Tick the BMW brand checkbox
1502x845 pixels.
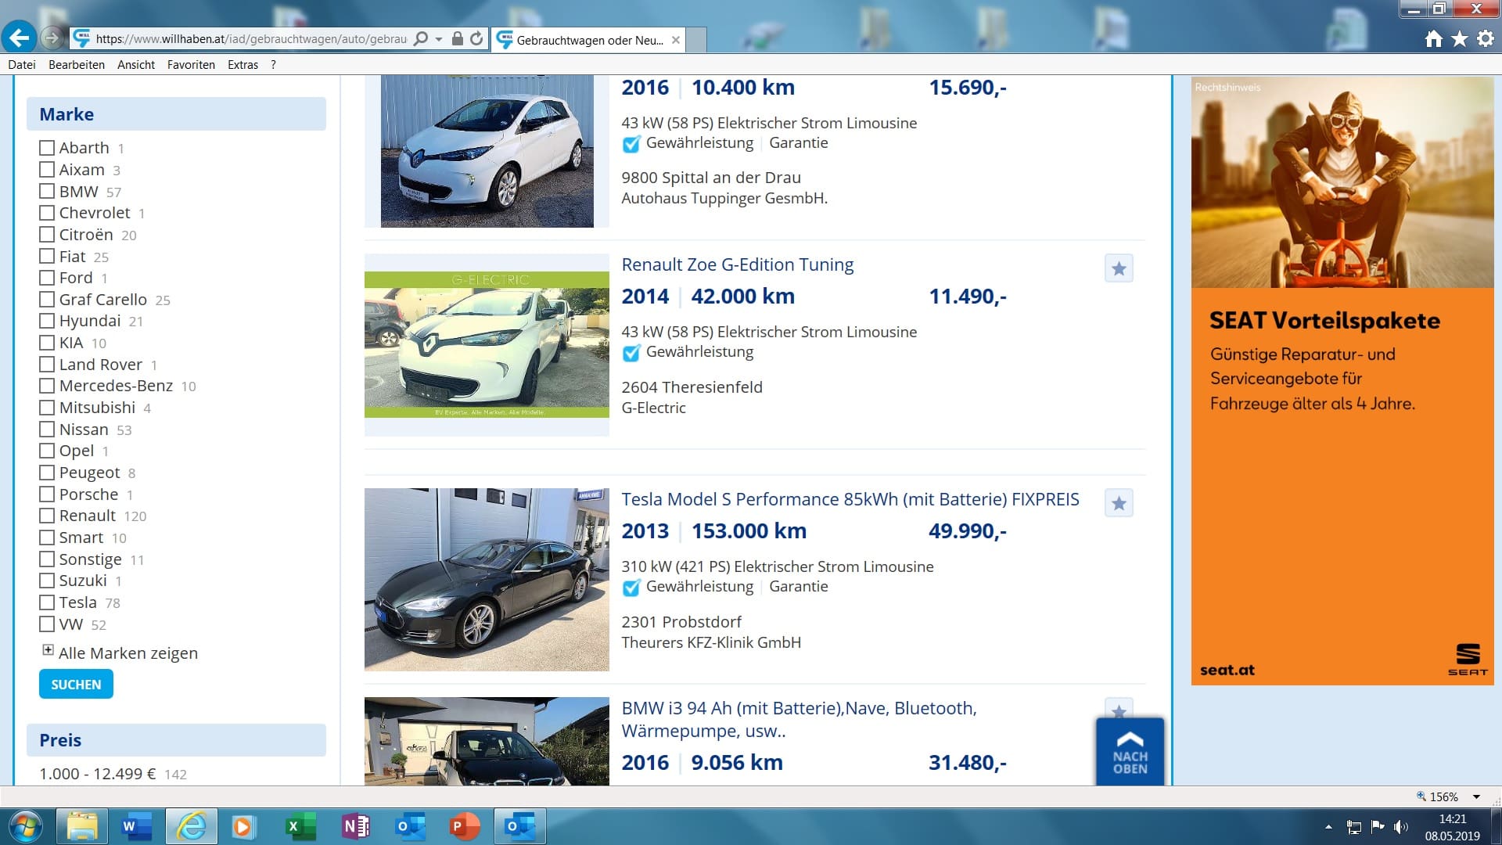pos(47,192)
